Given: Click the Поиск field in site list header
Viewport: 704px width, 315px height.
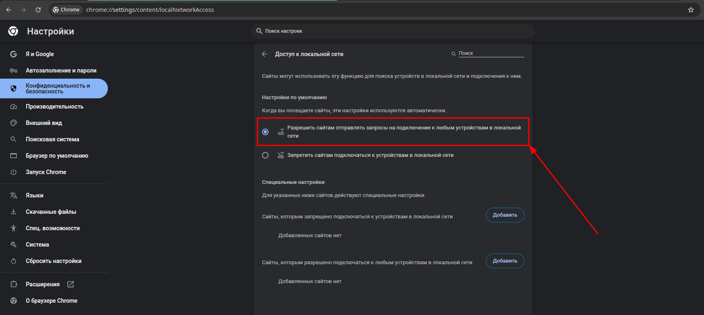Looking at the screenshot, I should click(x=490, y=54).
